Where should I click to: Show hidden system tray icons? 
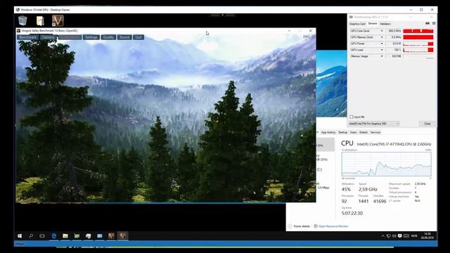[x=382, y=236]
